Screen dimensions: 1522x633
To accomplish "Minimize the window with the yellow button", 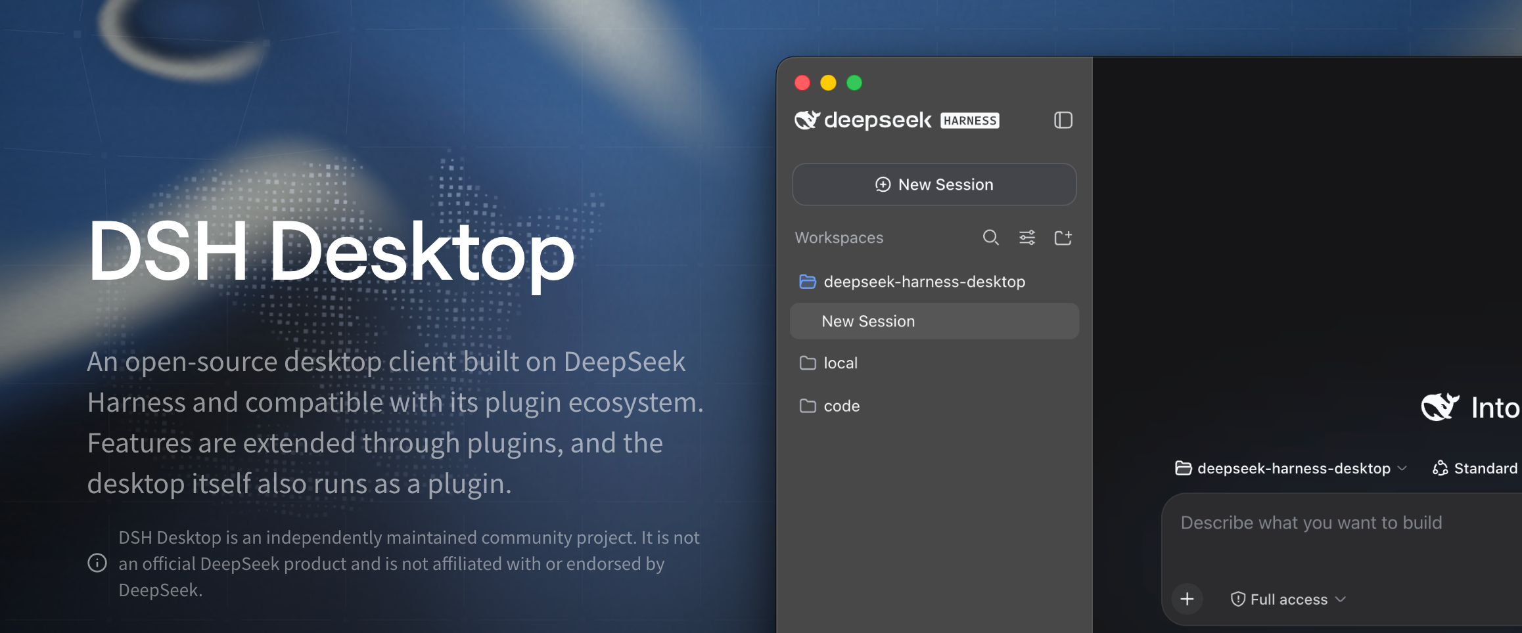I will [828, 83].
